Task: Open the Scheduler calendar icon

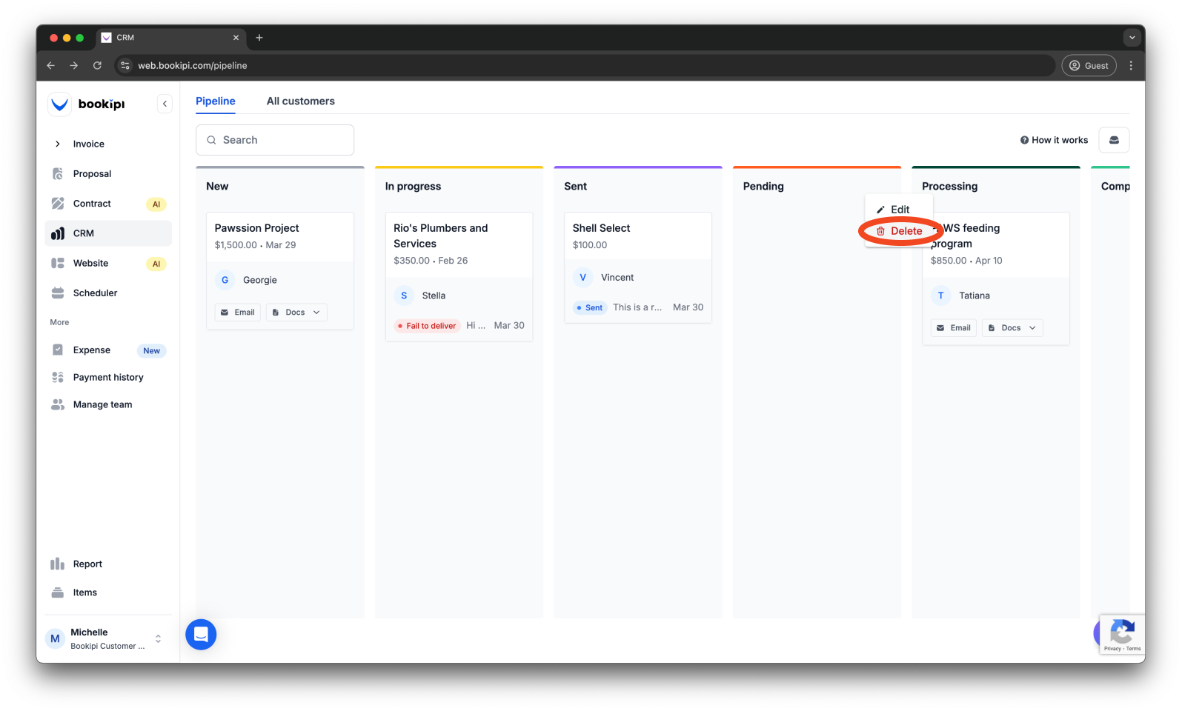Action: pos(58,293)
